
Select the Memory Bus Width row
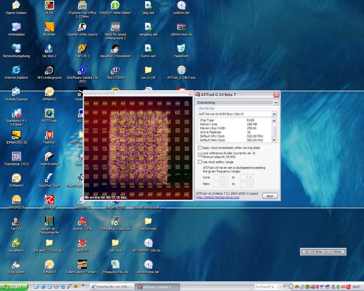coord(235,128)
